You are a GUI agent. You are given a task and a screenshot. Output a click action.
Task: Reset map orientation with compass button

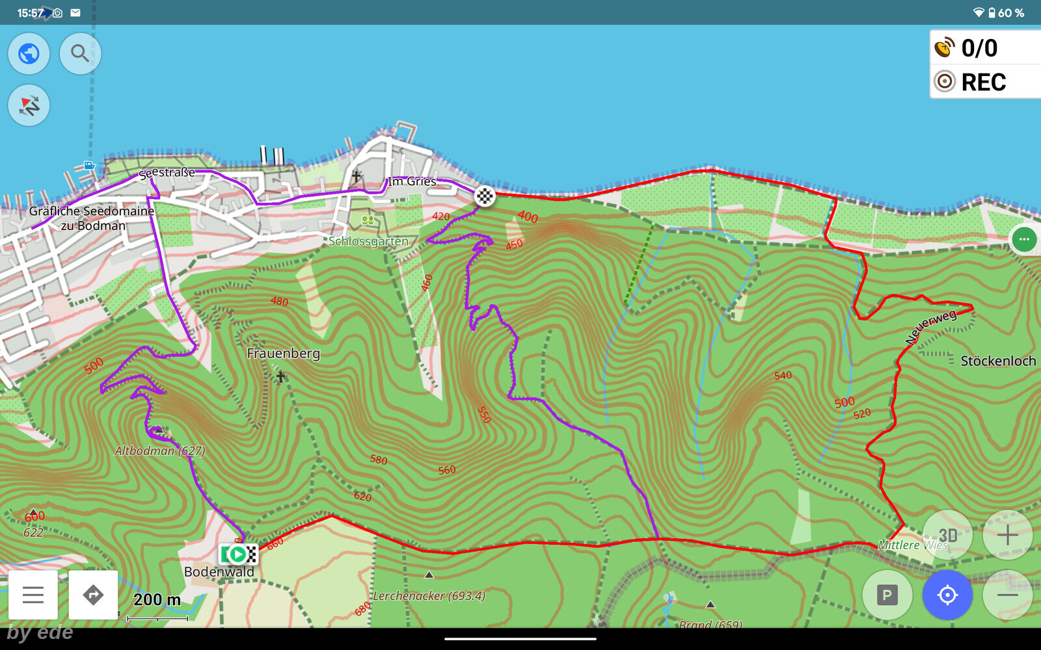[x=29, y=105]
